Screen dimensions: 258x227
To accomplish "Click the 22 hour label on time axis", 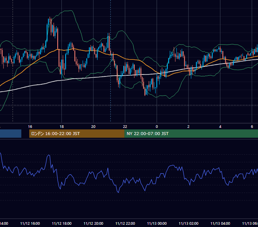I will point(125,127).
